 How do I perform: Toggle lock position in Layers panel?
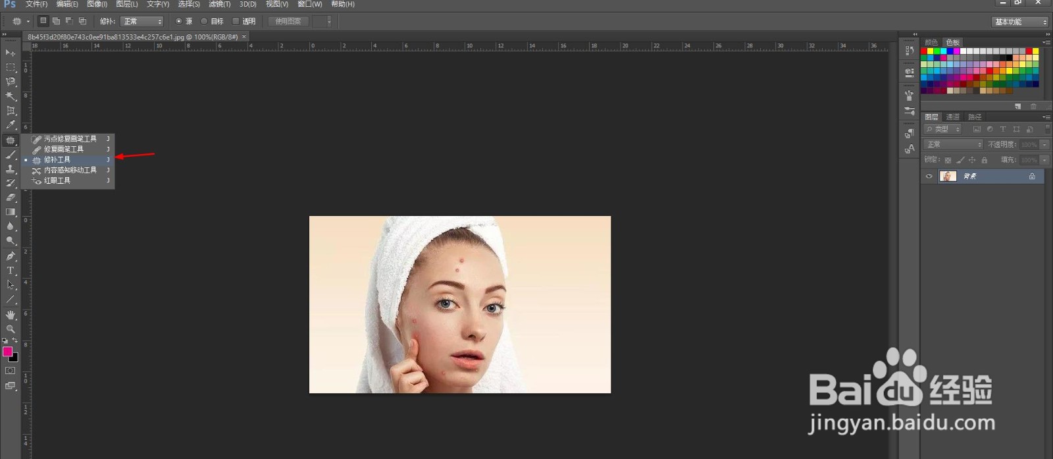pos(972,160)
